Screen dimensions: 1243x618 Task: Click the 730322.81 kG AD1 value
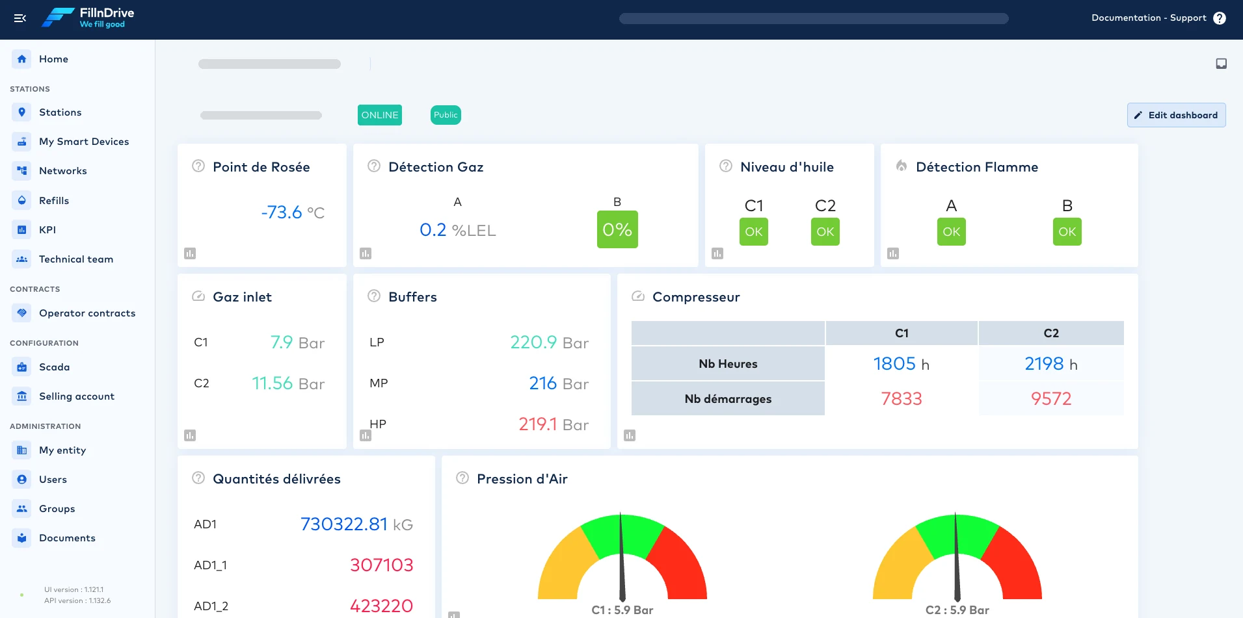(x=356, y=524)
